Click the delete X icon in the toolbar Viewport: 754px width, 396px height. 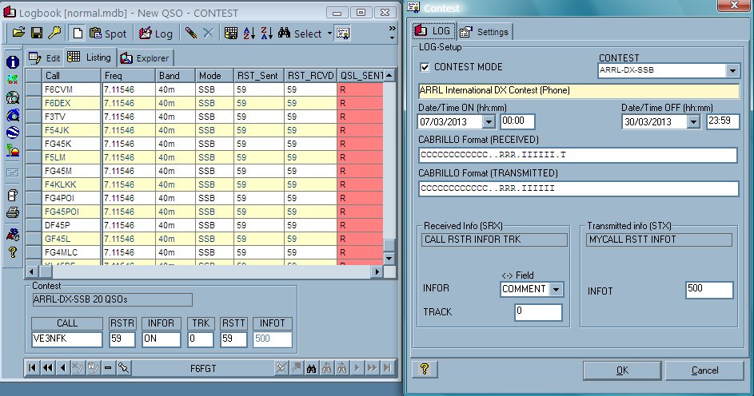coord(208,33)
